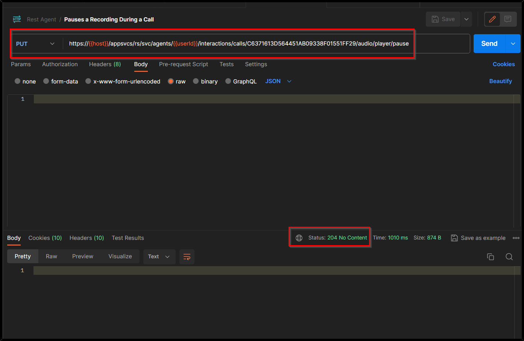Open the PUT method dropdown
The image size is (524, 341).
coord(35,44)
